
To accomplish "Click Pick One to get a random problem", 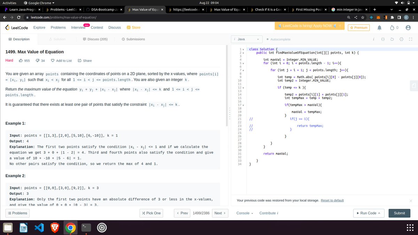I will 151,213.
